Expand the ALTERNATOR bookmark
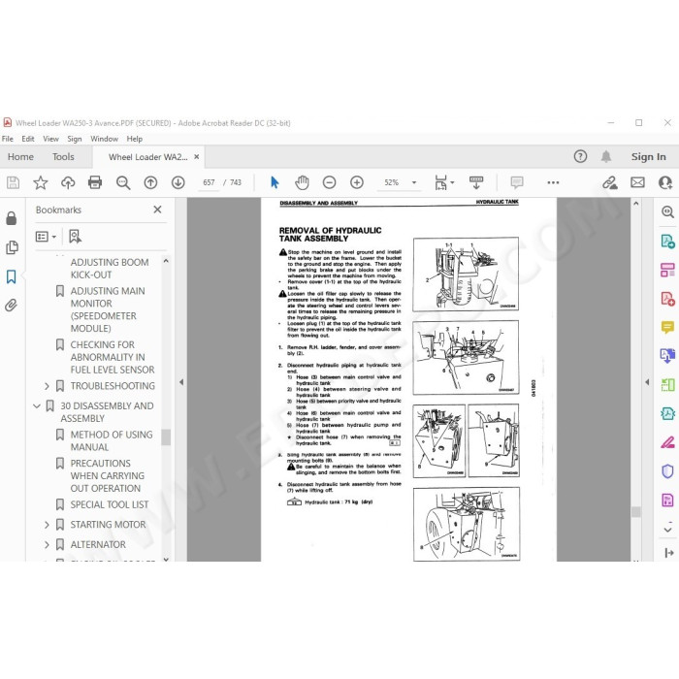This screenshot has height=679, width=679. tap(47, 545)
